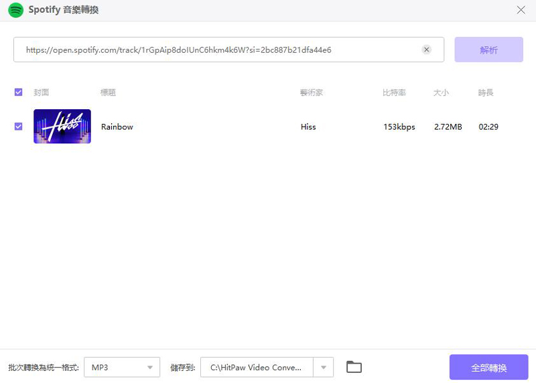Select the Rainbow track title

click(x=117, y=127)
